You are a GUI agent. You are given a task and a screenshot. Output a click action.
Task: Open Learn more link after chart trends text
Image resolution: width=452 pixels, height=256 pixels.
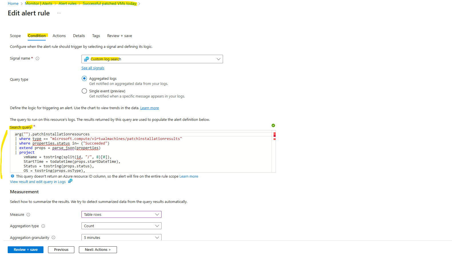(150, 108)
